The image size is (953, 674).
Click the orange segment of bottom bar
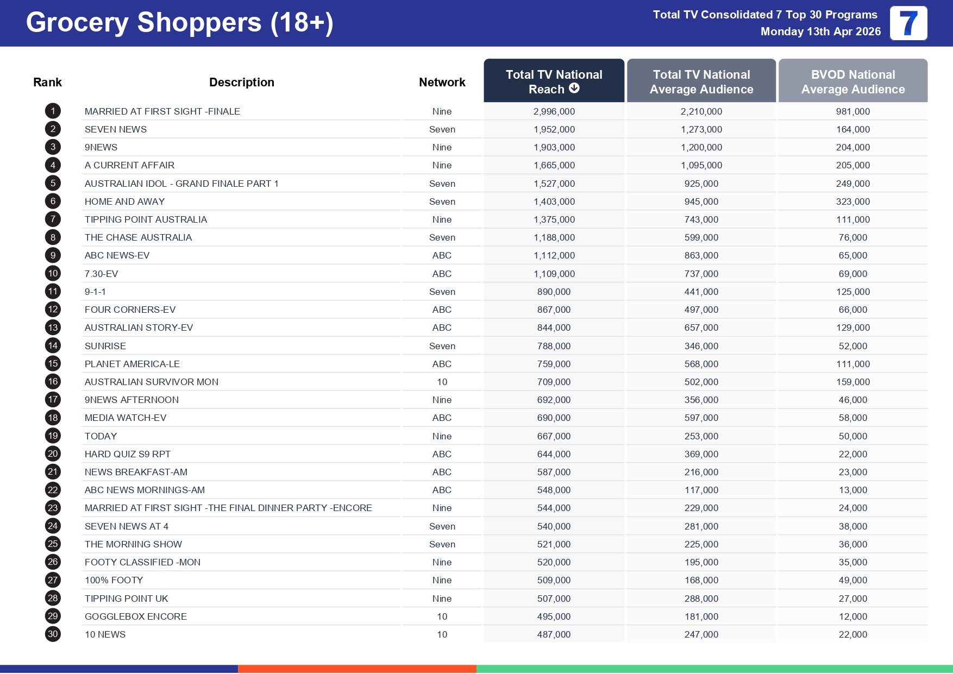(x=357, y=669)
